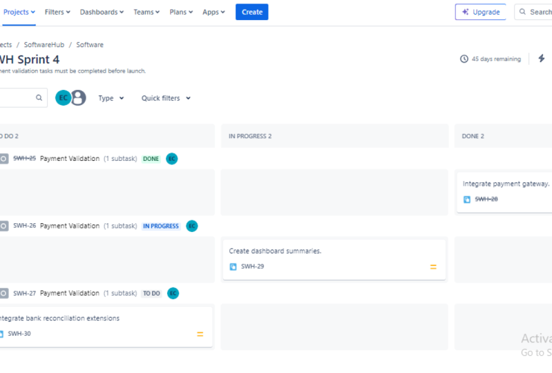The width and height of the screenshot is (552, 373).
Task: Open the Software breadcrumb link
Action: pos(90,45)
